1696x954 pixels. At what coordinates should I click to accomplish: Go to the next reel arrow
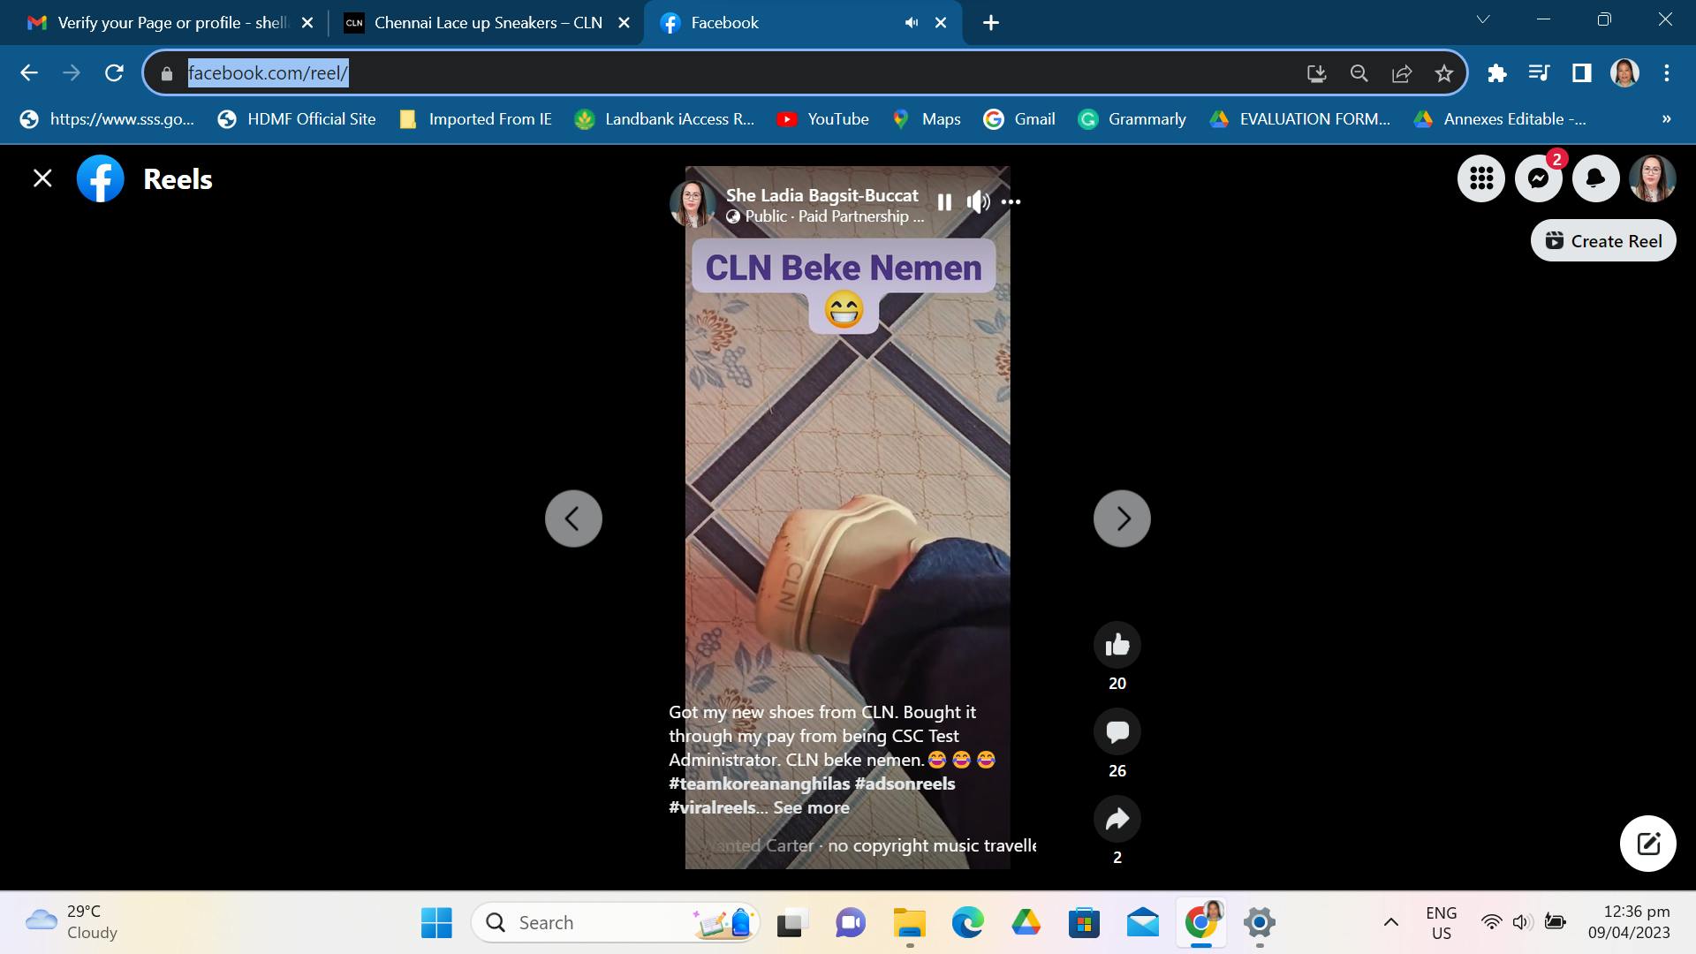1122,519
